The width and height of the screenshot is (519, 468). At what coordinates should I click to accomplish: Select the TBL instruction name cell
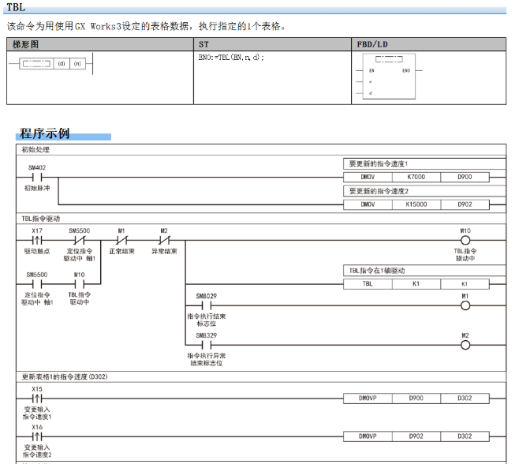[x=368, y=284]
